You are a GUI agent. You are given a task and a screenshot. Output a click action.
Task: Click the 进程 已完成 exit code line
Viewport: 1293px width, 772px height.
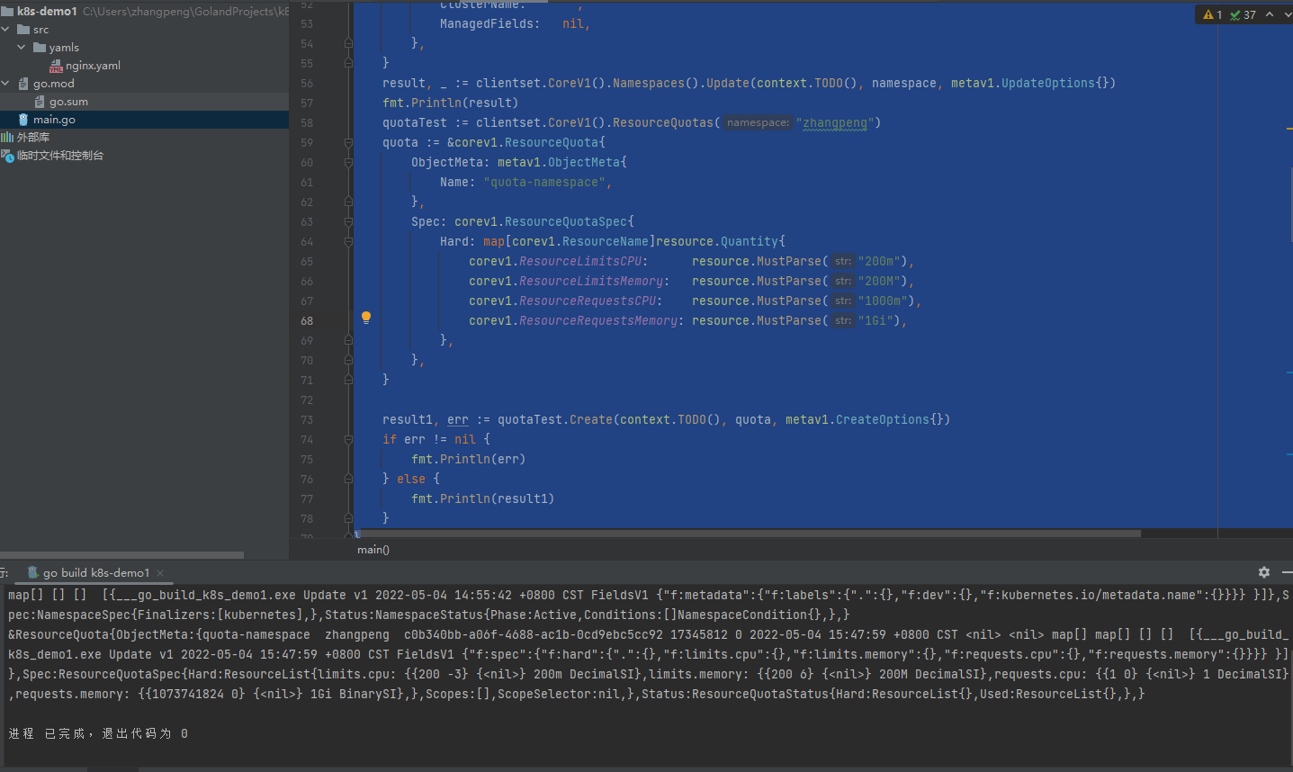98,733
